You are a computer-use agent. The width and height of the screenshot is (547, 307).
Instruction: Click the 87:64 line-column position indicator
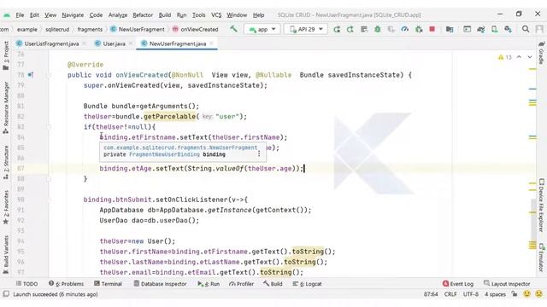point(431,294)
